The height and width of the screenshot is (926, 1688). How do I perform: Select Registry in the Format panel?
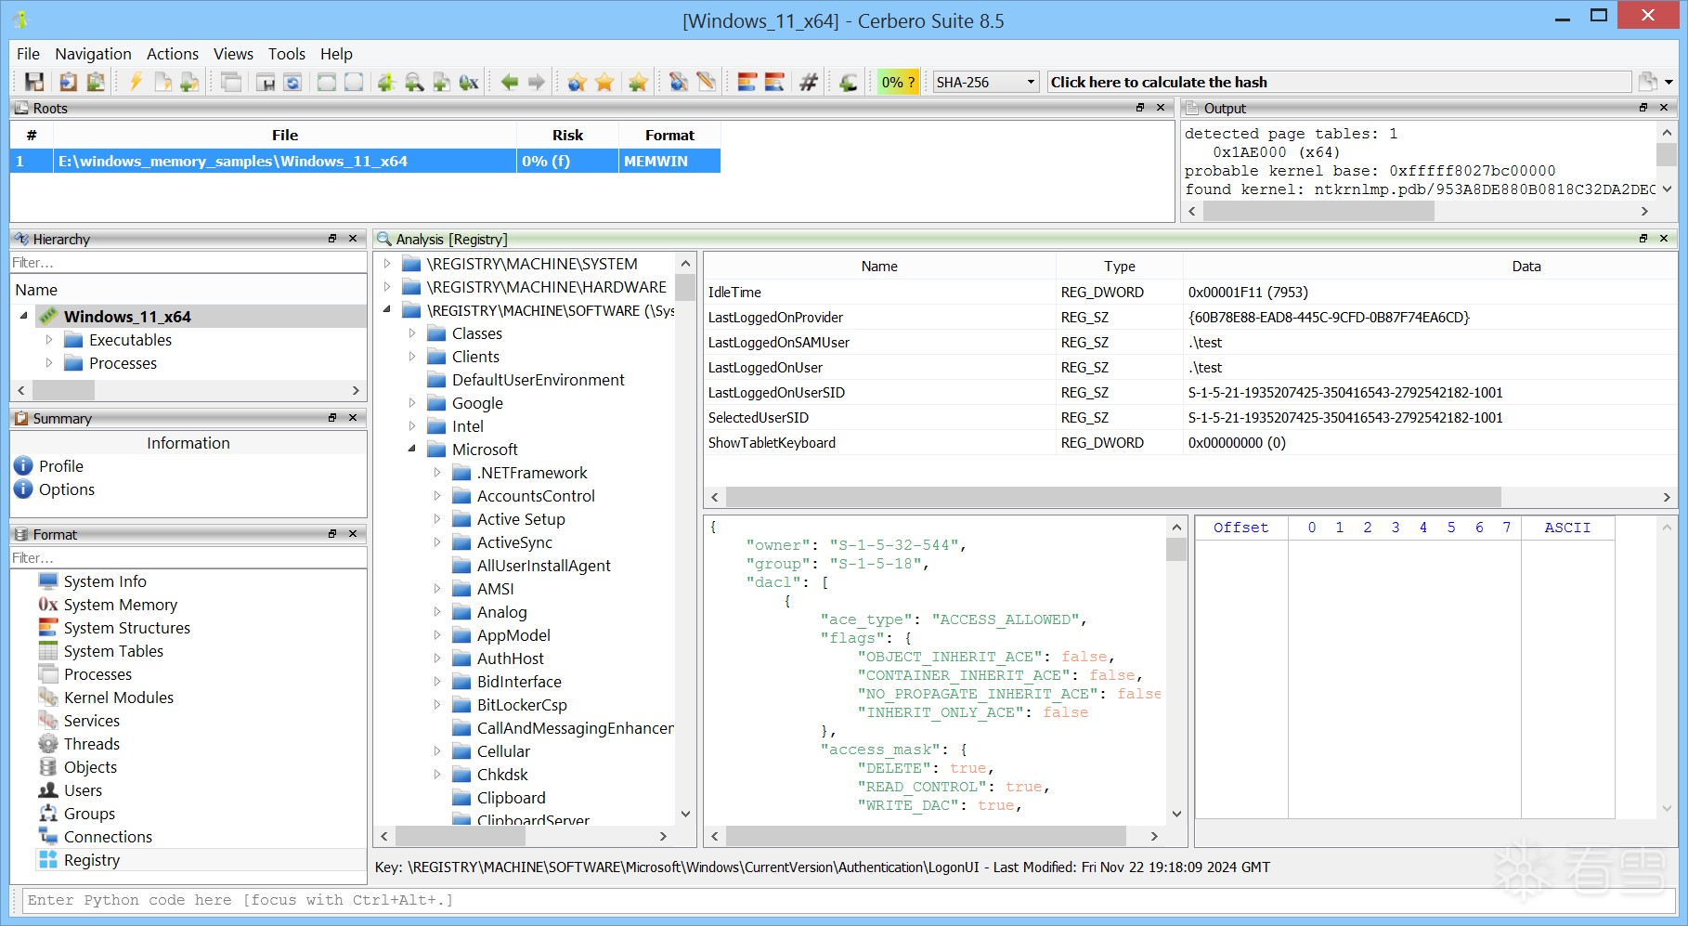point(91,860)
